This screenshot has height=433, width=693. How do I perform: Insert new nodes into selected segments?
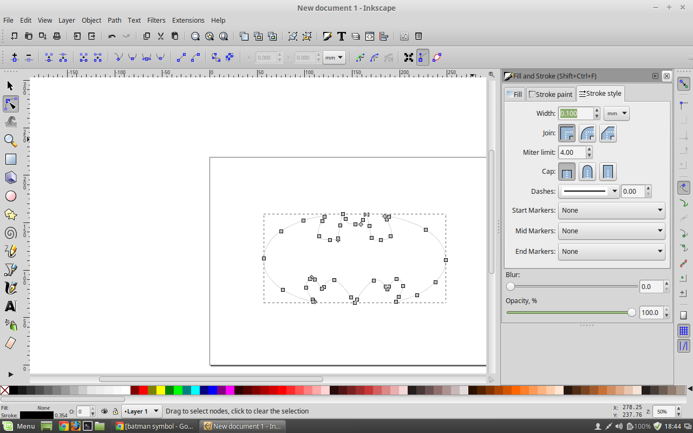15,57
